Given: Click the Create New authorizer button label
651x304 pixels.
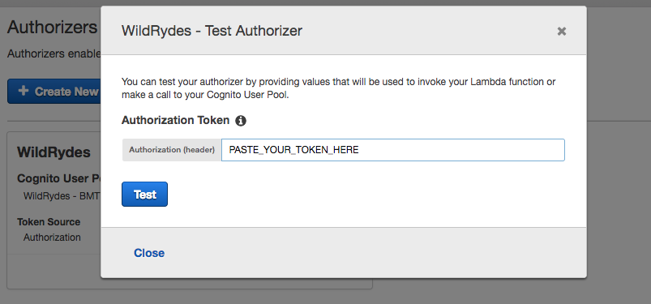Looking at the screenshot, I should click(66, 92).
